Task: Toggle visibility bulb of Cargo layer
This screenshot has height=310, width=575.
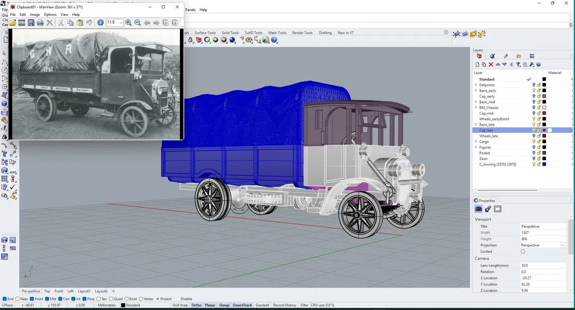Action: tap(534, 142)
